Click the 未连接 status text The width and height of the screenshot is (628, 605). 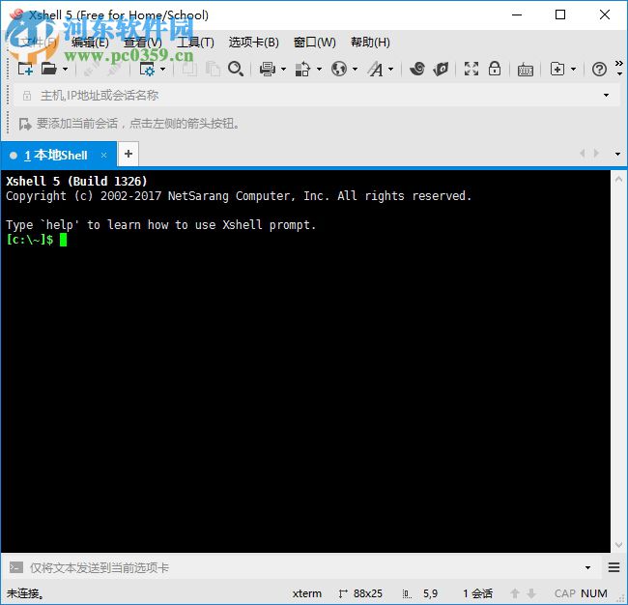click(x=25, y=593)
